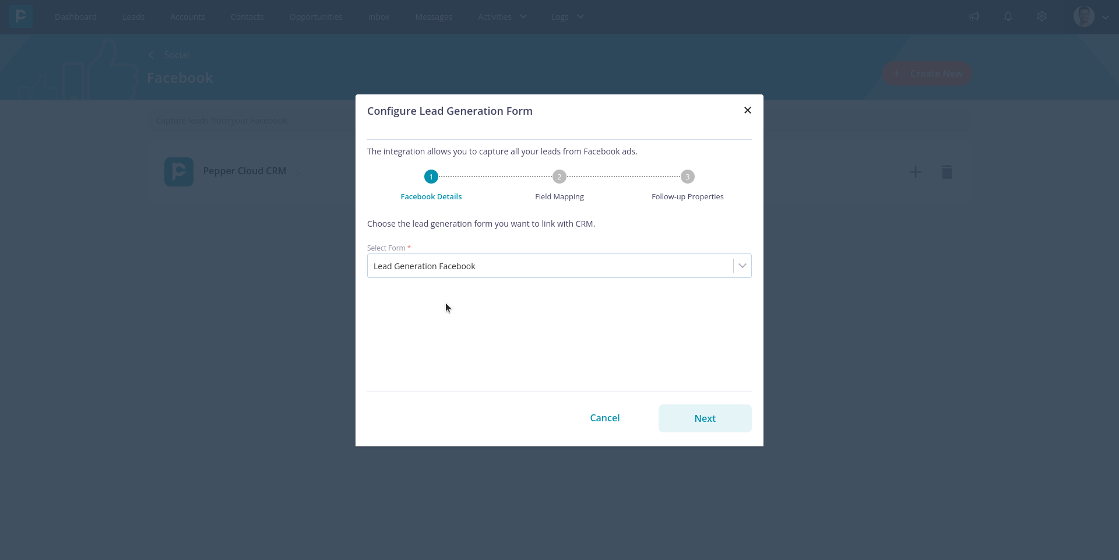This screenshot has height=560, width=1119.
Task: Add a form with the plus icon
Action: (x=916, y=172)
